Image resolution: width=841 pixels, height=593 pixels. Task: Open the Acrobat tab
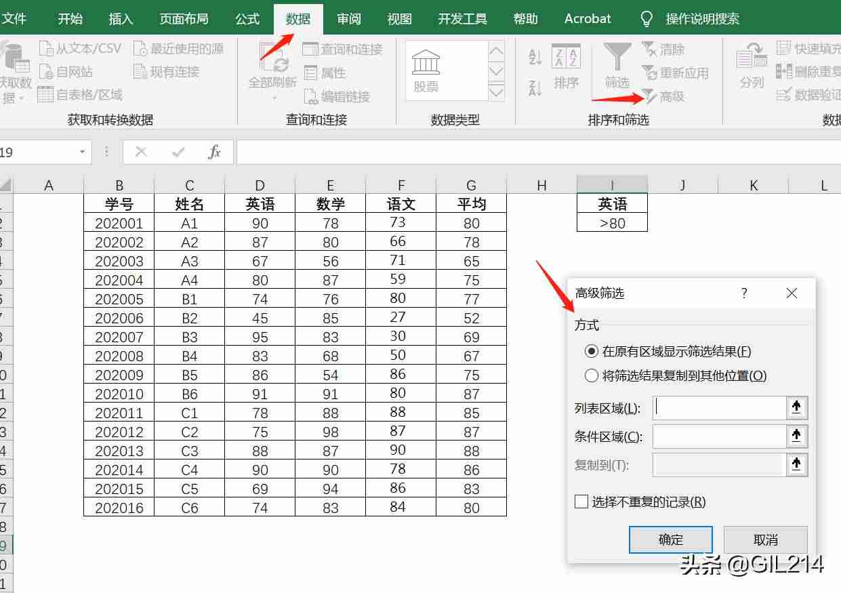pos(588,19)
